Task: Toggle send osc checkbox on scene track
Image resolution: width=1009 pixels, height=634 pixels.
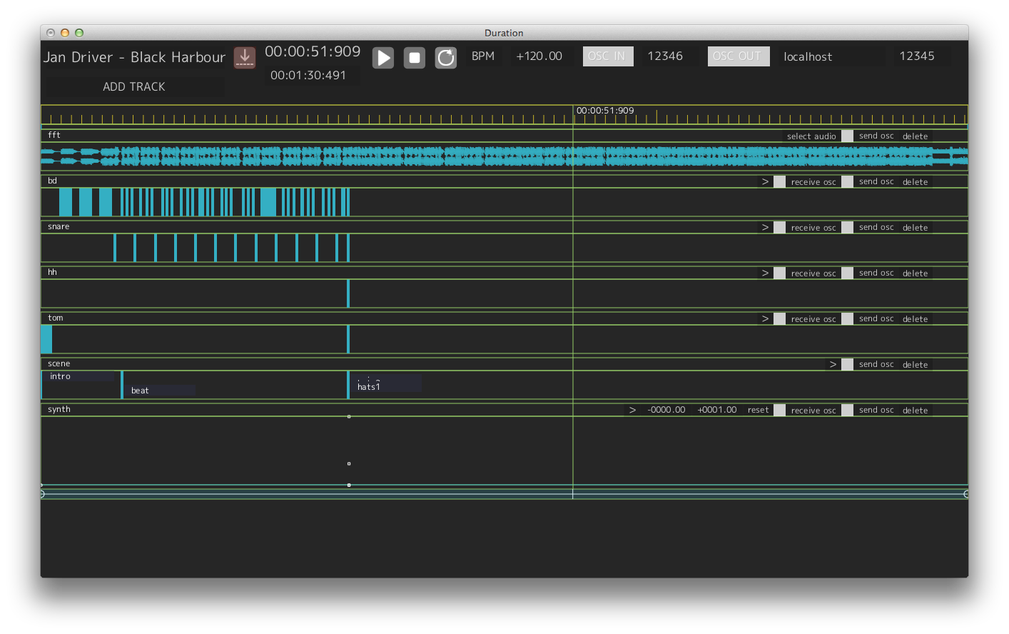Action: pos(847,364)
